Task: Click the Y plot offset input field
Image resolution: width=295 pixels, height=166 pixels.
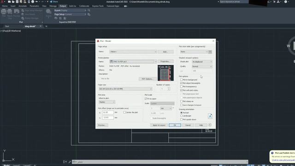Action: coord(108,118)
